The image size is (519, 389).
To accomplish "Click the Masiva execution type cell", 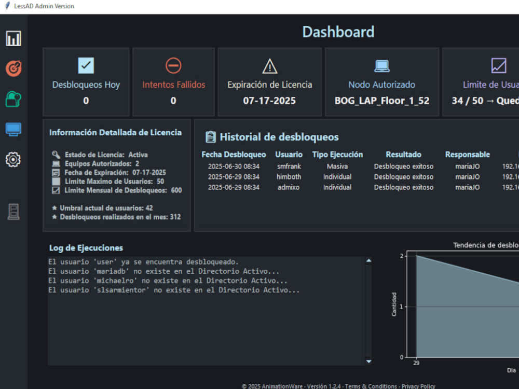I will [337, 166].
